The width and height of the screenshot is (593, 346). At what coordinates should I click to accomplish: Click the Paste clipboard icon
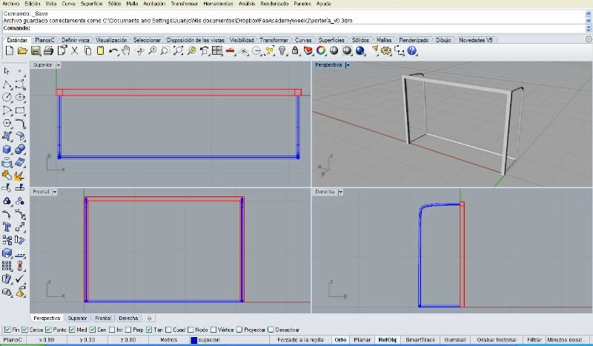click(100, 50)
